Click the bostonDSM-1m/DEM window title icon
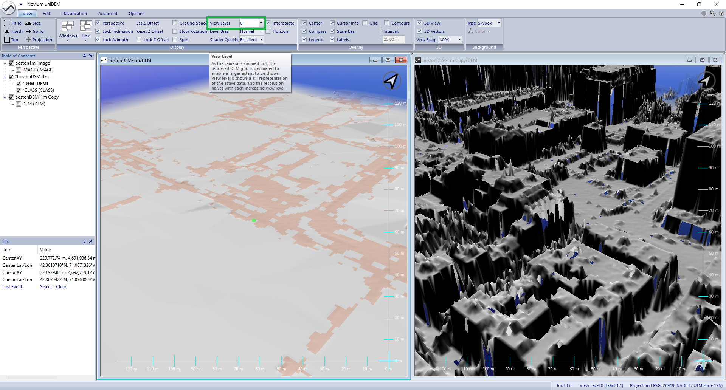 point(104,60)
